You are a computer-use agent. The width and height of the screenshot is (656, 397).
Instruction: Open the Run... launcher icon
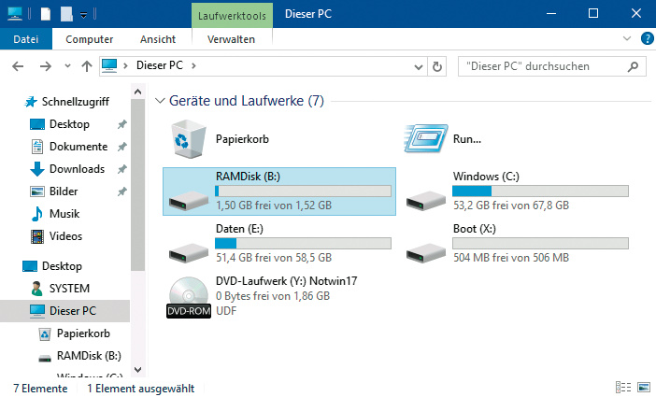(425, 138)
